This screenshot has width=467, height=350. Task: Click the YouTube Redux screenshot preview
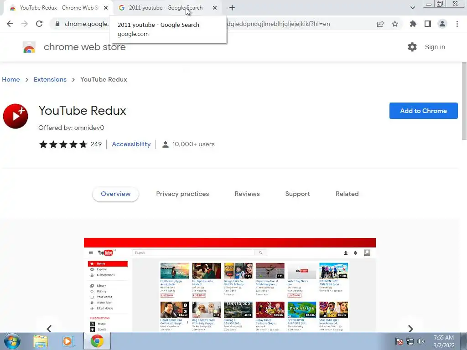pyautogui.click(x=230, y=284)
